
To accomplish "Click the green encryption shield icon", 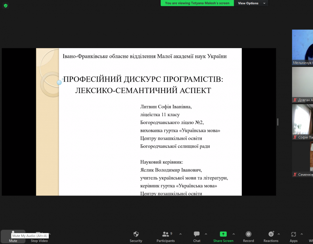I will click(x=6, y=6).
